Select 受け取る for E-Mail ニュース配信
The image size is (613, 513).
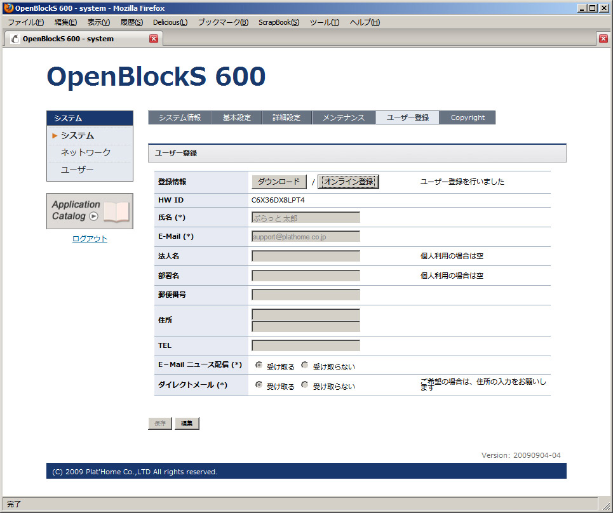[x=259, y=365]
